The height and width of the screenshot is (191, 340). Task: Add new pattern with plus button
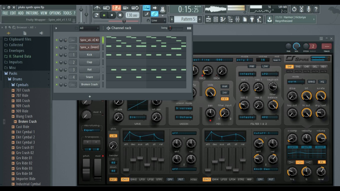(x=199, y=19)
